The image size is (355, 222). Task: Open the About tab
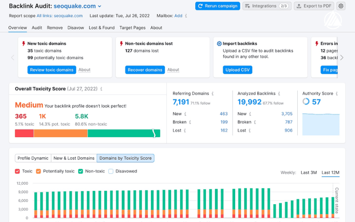[x=156, y=28]
